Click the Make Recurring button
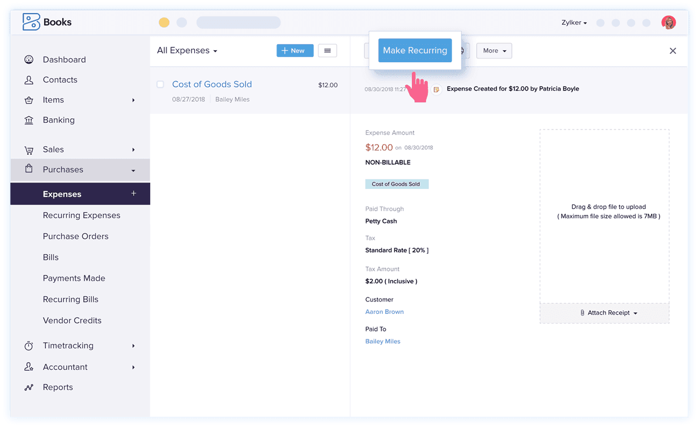This screenshot has height=427, width=698. [415, 50]
